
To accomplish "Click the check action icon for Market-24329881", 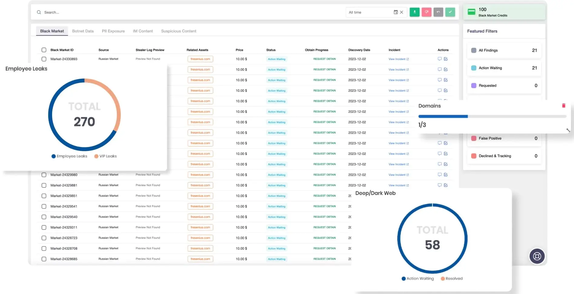I will (446, 185).
